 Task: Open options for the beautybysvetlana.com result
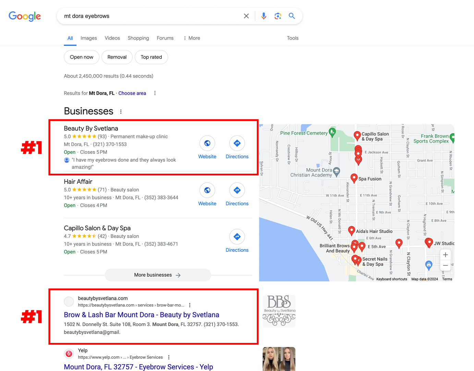(190, 305)
